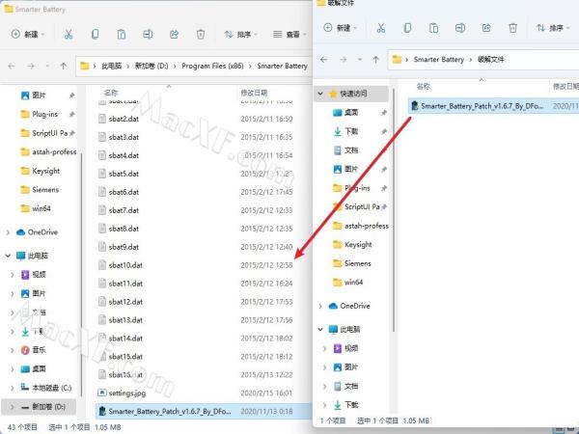This screenshot has height=434, width=579.
Task: Click Cut icon in 破解文件 window toolbar
Action: [x=381, y=28]
